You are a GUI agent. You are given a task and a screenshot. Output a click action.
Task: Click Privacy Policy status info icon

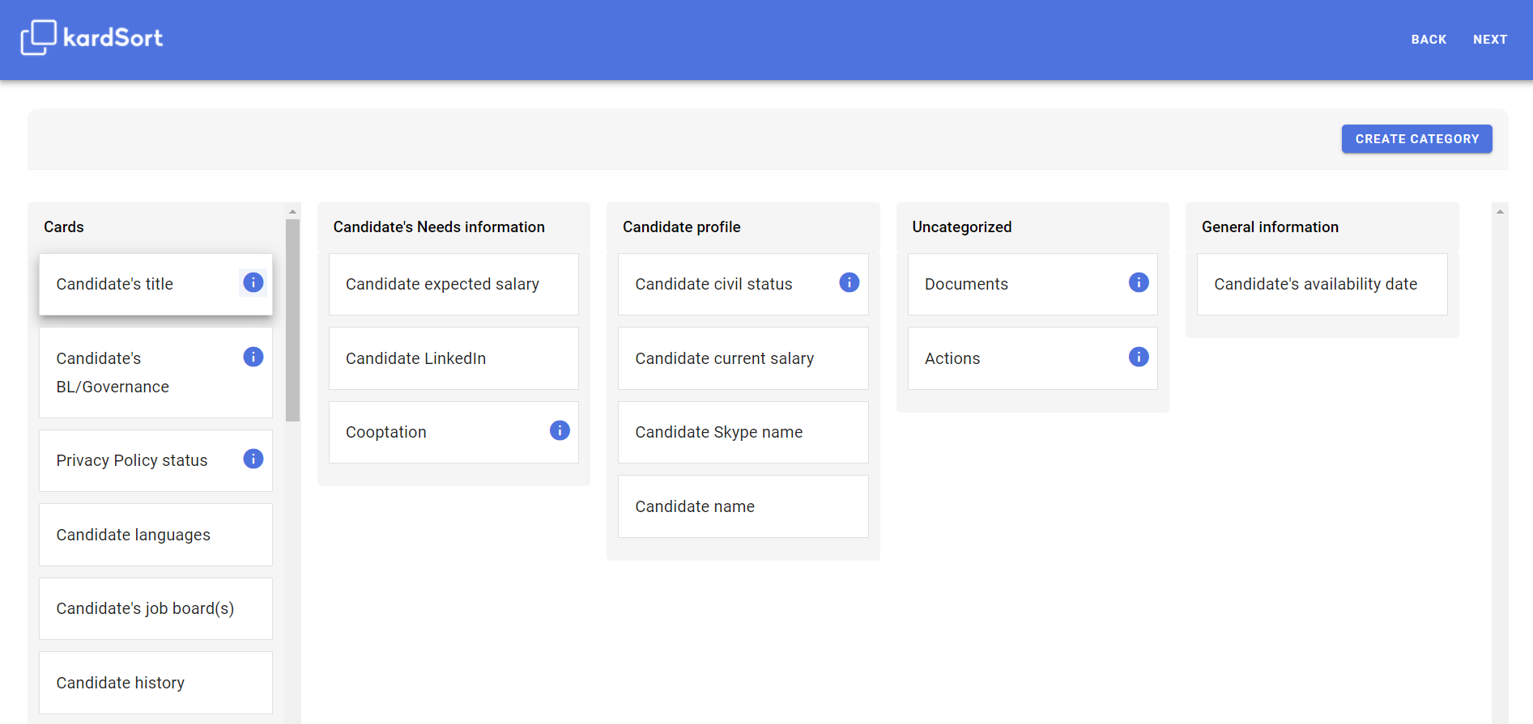click(x=253, y=459)
